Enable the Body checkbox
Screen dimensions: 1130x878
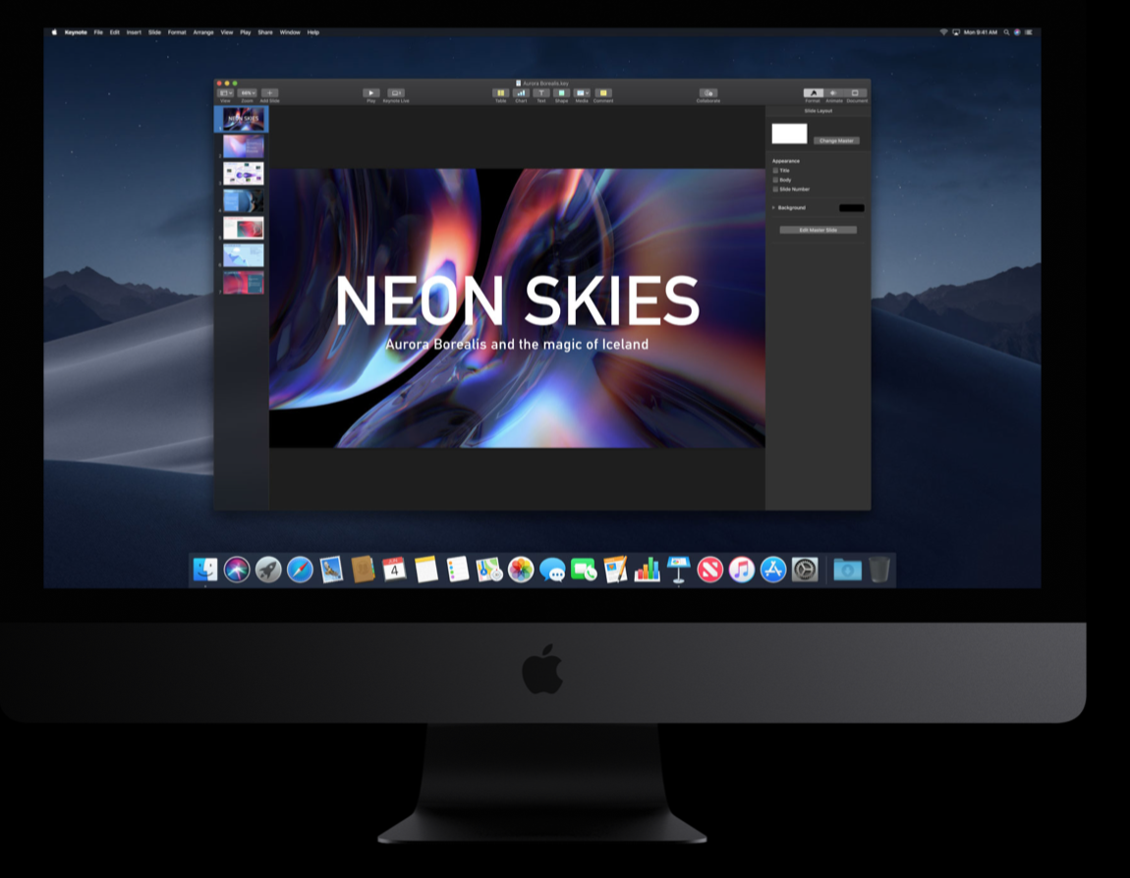click(775, 180)
